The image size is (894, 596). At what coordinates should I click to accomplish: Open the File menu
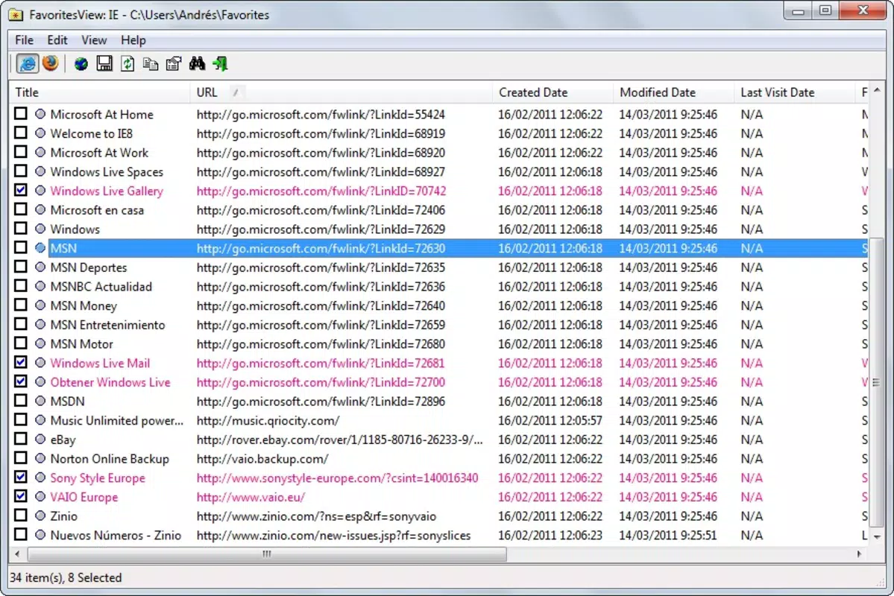point(24,40)
